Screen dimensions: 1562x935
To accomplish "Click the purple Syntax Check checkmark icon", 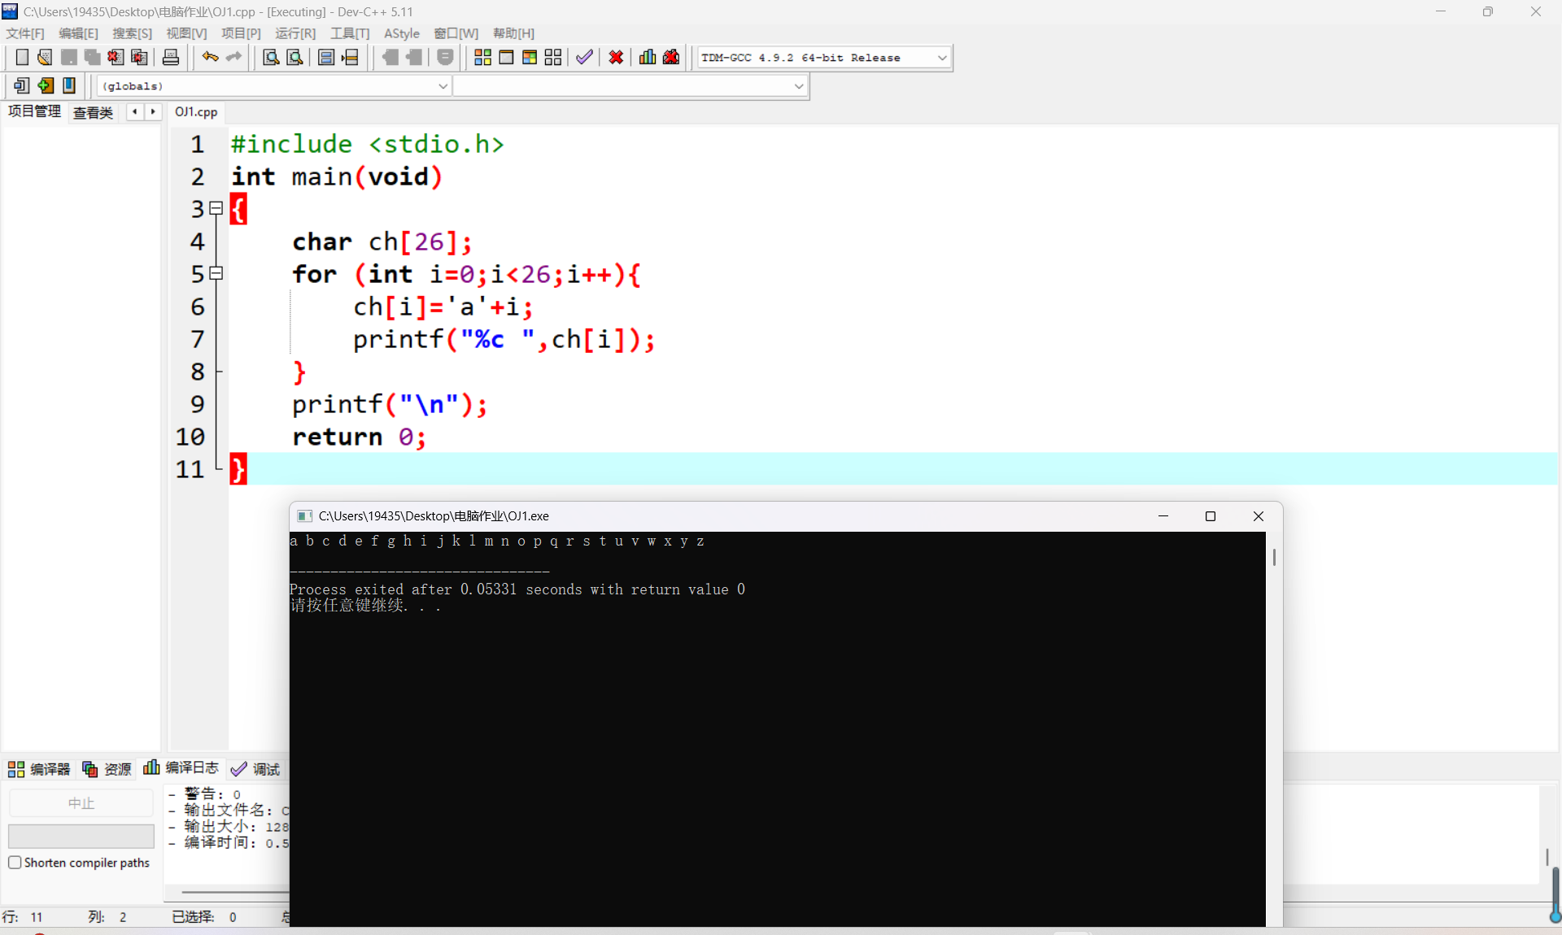I will click(x=584, y=57).
